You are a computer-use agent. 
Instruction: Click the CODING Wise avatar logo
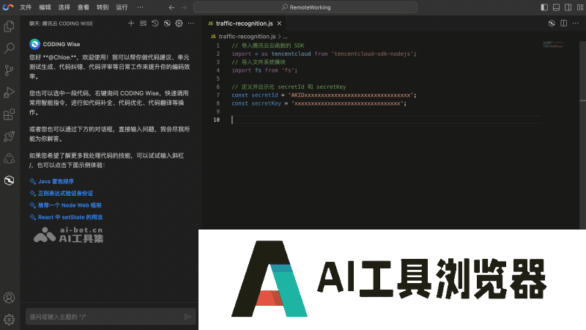click(34, 44)
